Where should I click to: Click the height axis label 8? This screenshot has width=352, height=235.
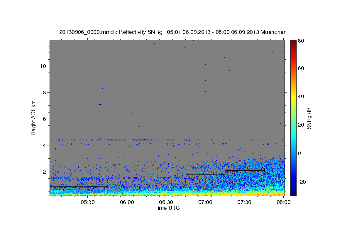44,92
